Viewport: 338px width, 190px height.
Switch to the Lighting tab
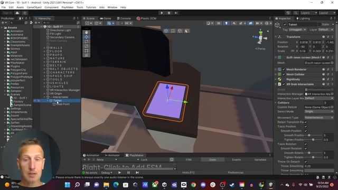303,18
